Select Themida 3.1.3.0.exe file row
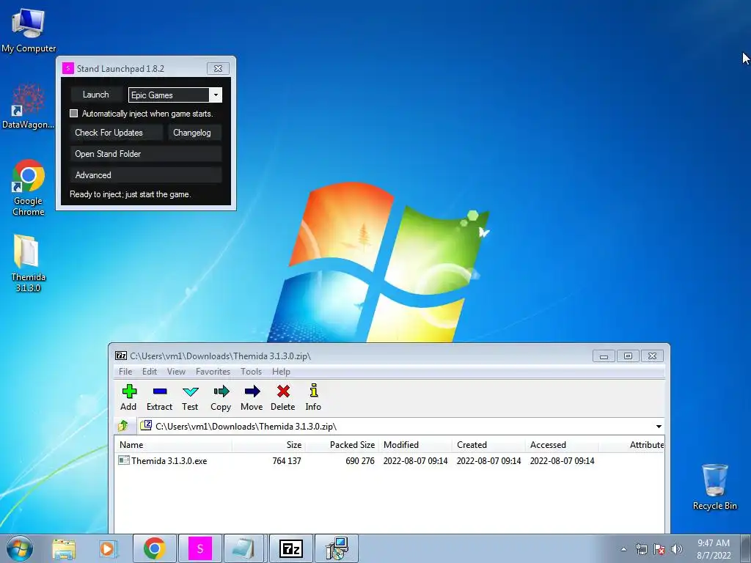 [x=389, y=460]
